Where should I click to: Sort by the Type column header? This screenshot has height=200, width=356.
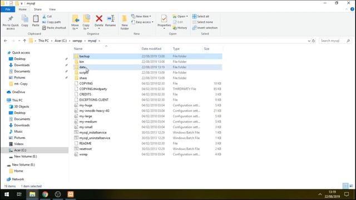point(176,49)
